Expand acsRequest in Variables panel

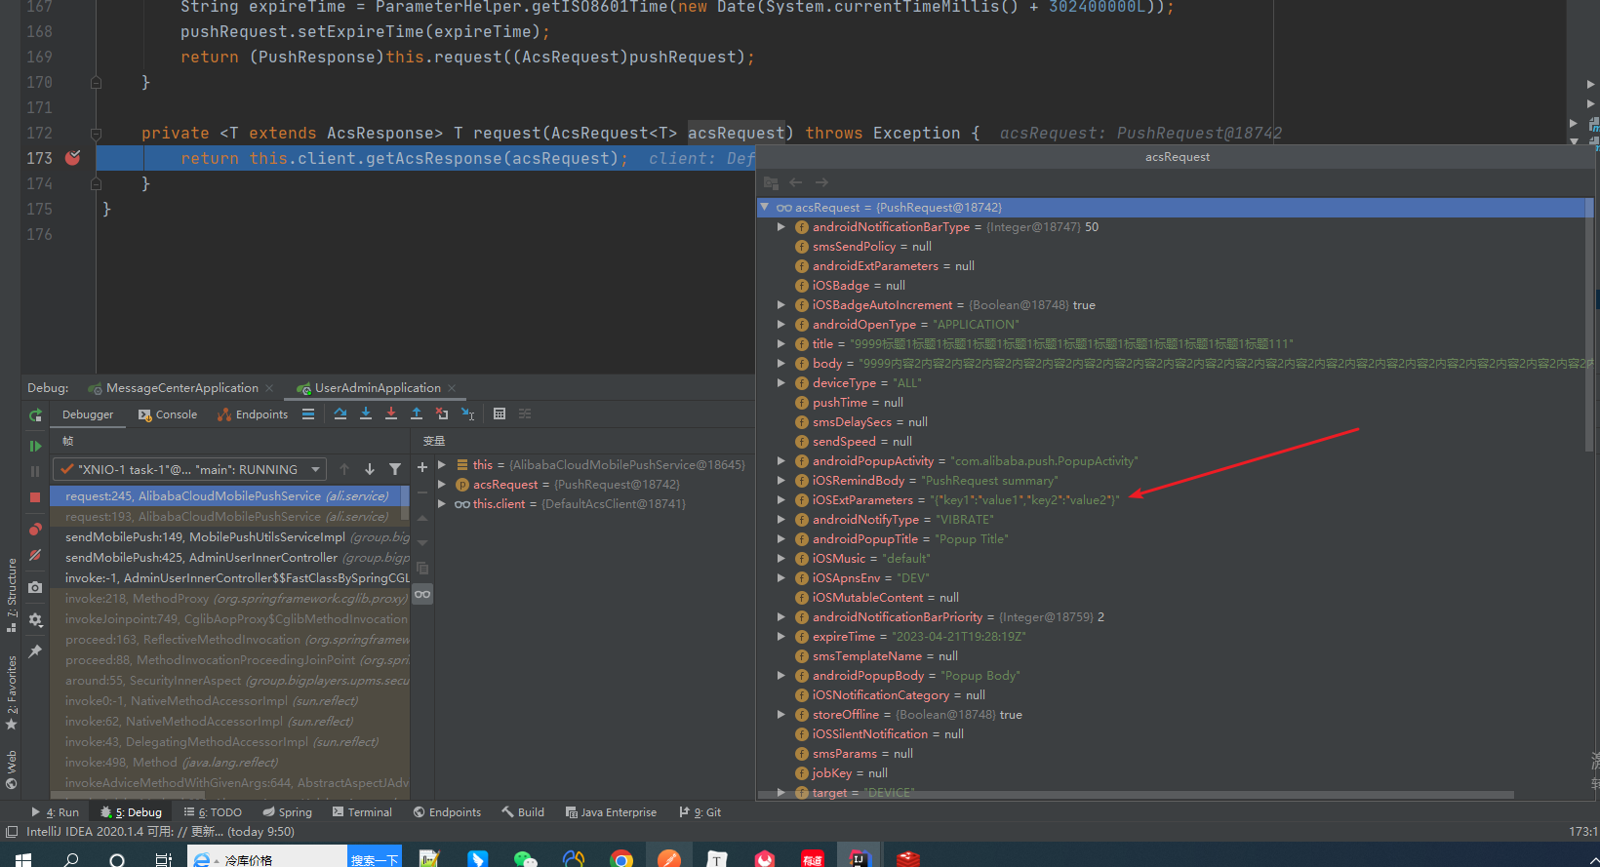pos(442,485)
